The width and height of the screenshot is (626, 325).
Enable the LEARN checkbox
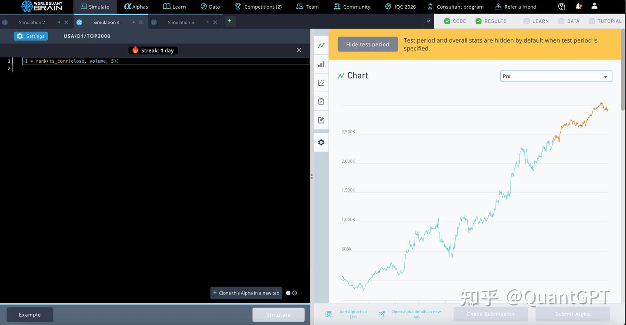pos(526,21)
